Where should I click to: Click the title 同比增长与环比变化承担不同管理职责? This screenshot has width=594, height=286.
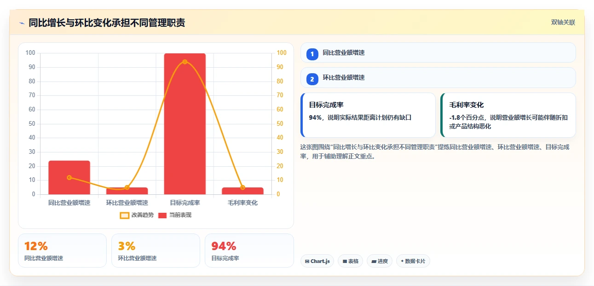(x=107, y=23)
